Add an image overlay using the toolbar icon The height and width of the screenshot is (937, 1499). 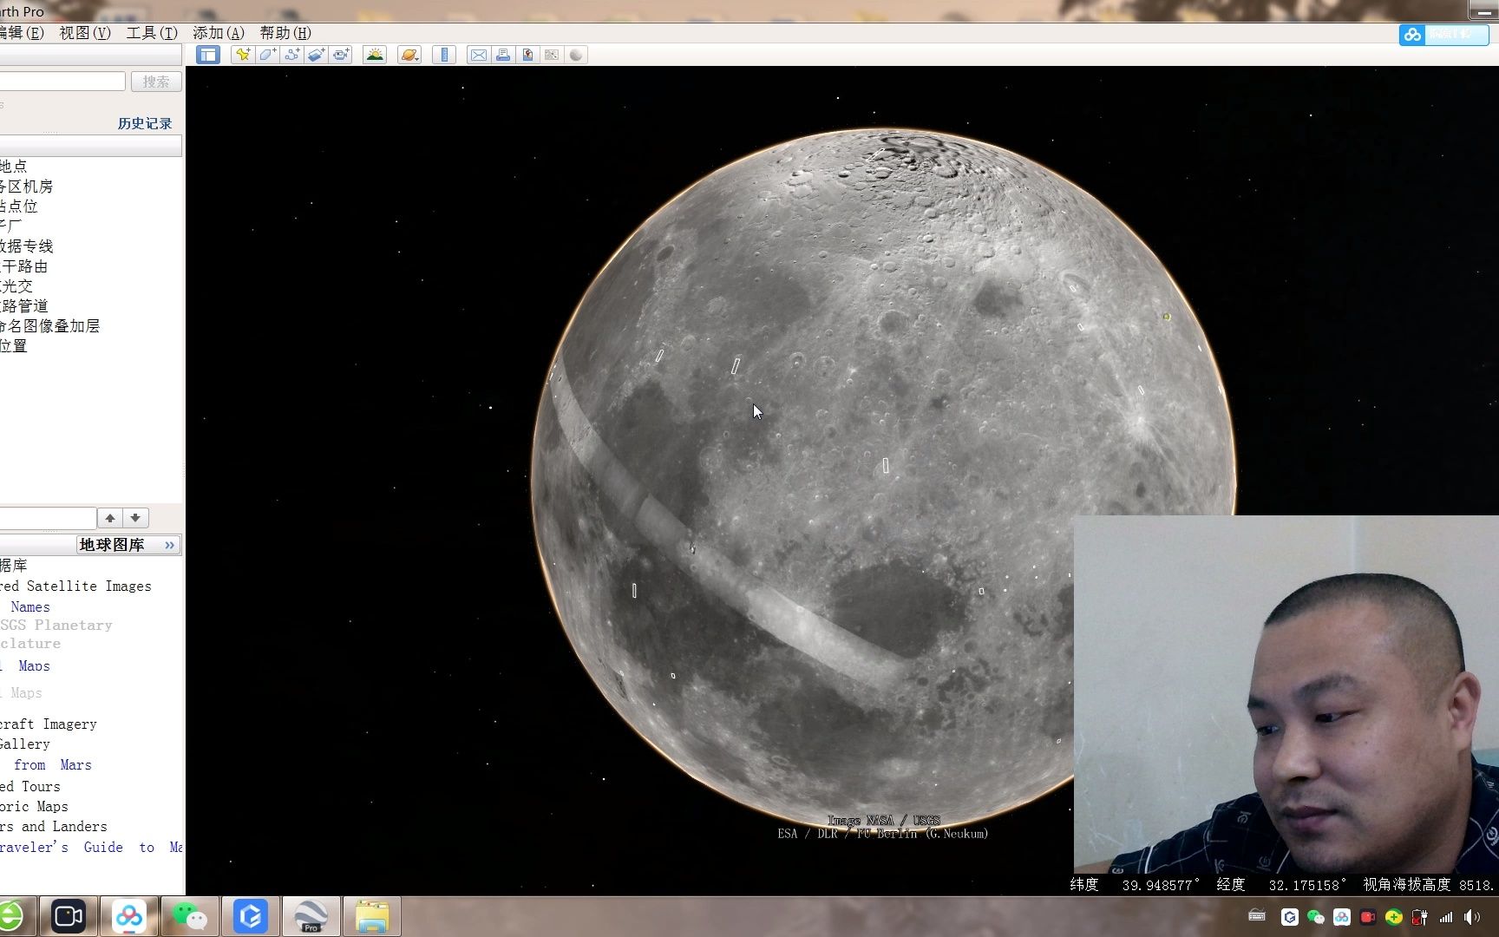click(x=317, y=55)
